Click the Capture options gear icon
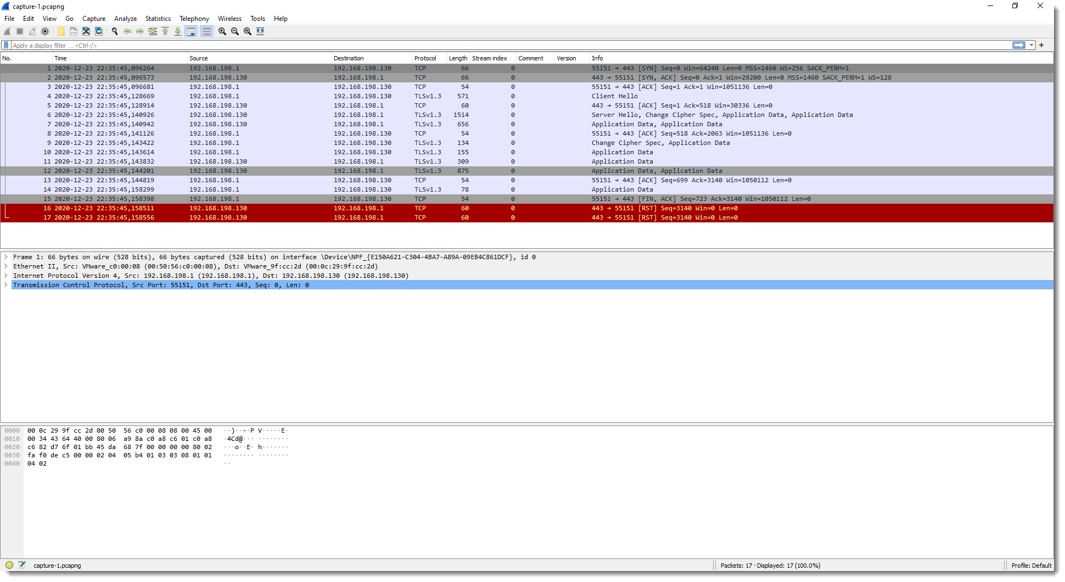This screenshot has width=1065, height=582. click(x=45, y=31)
